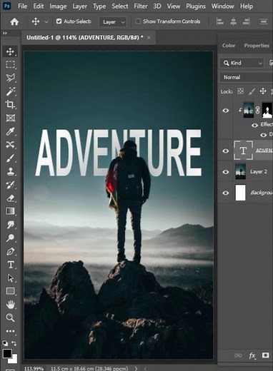Screen dimensions: 273x371
Task: Hide Layer 2
Action: 226,172
